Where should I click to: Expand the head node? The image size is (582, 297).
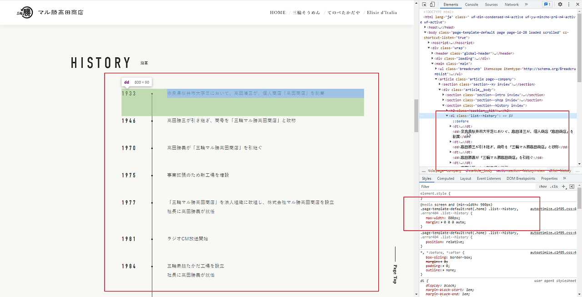425,27
